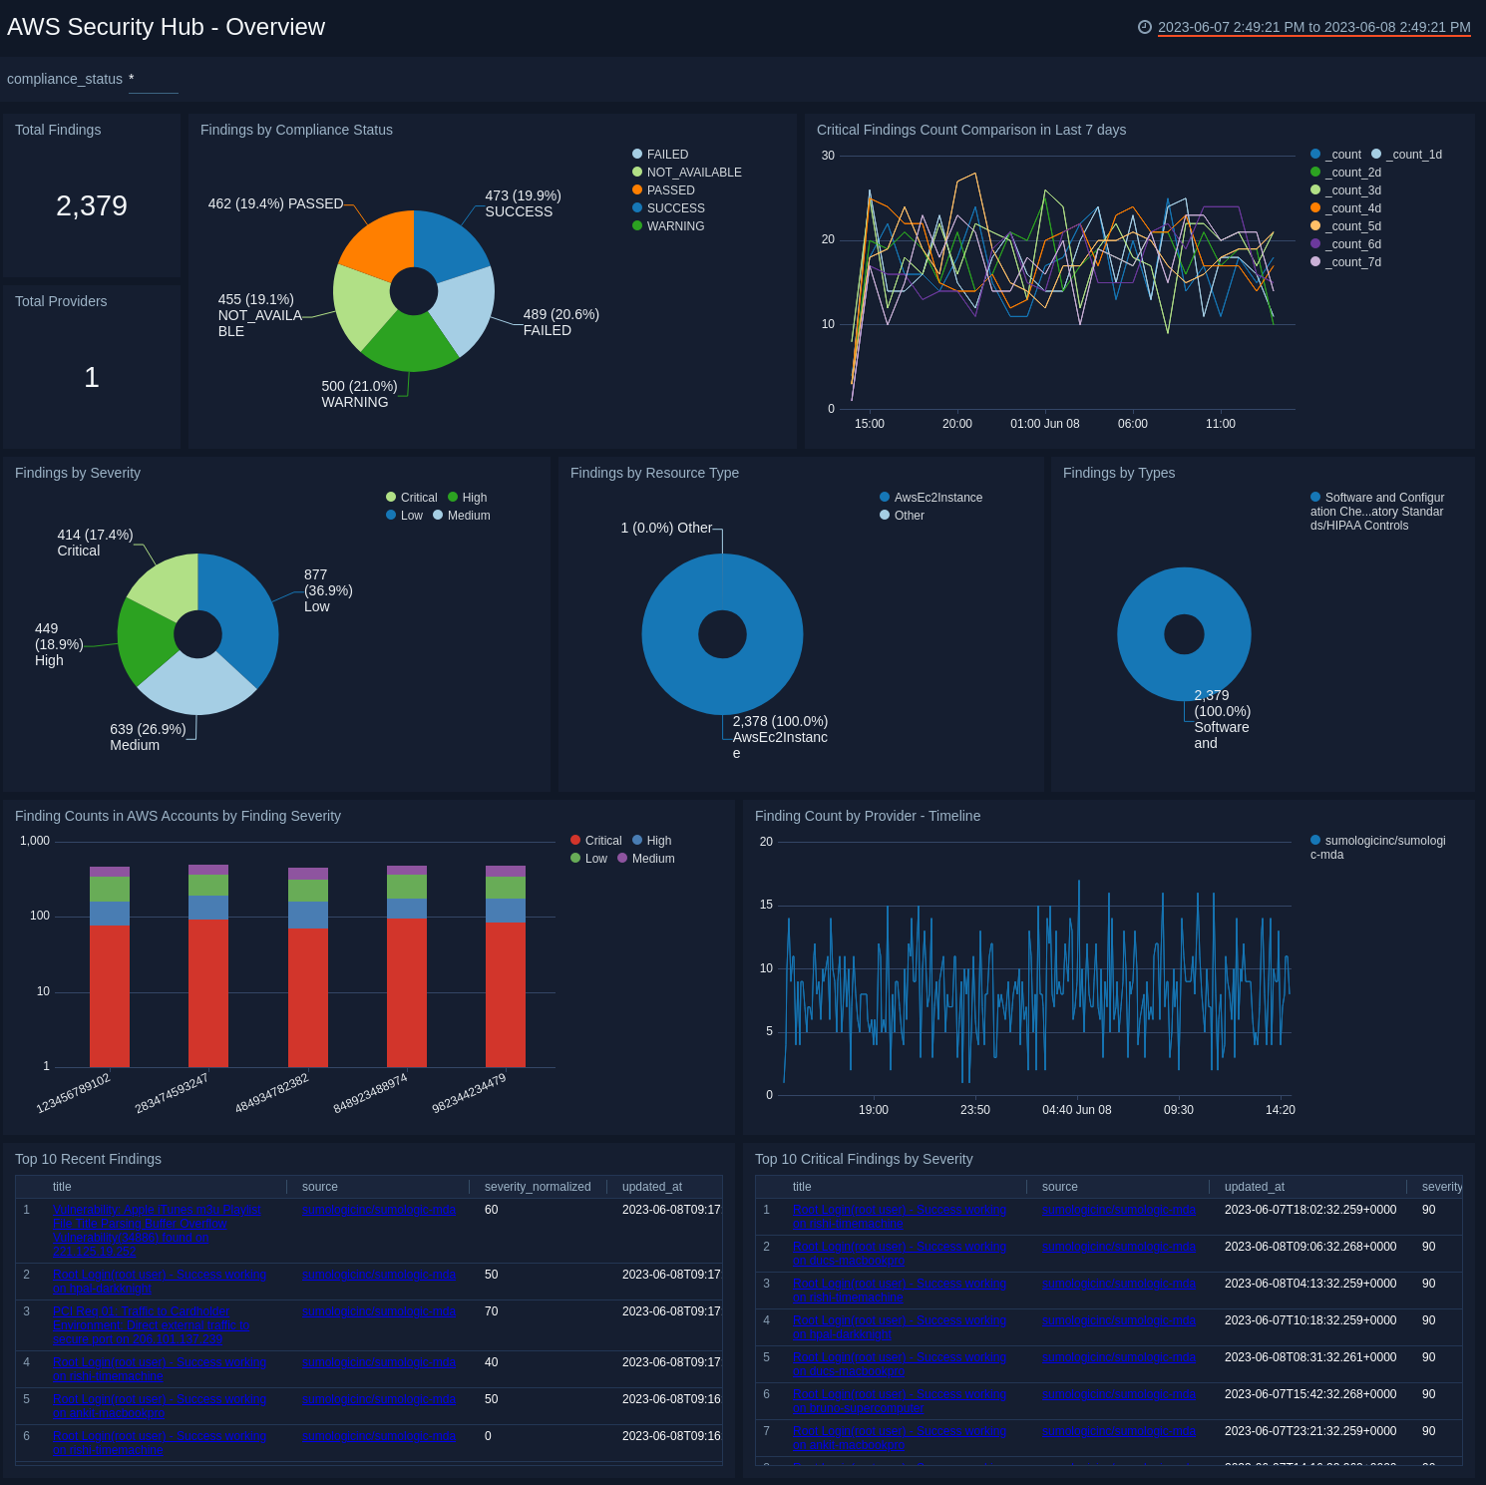1486x1485 pixels.
Task: Click the dark green WARNING pie slice
Action: 410,343
